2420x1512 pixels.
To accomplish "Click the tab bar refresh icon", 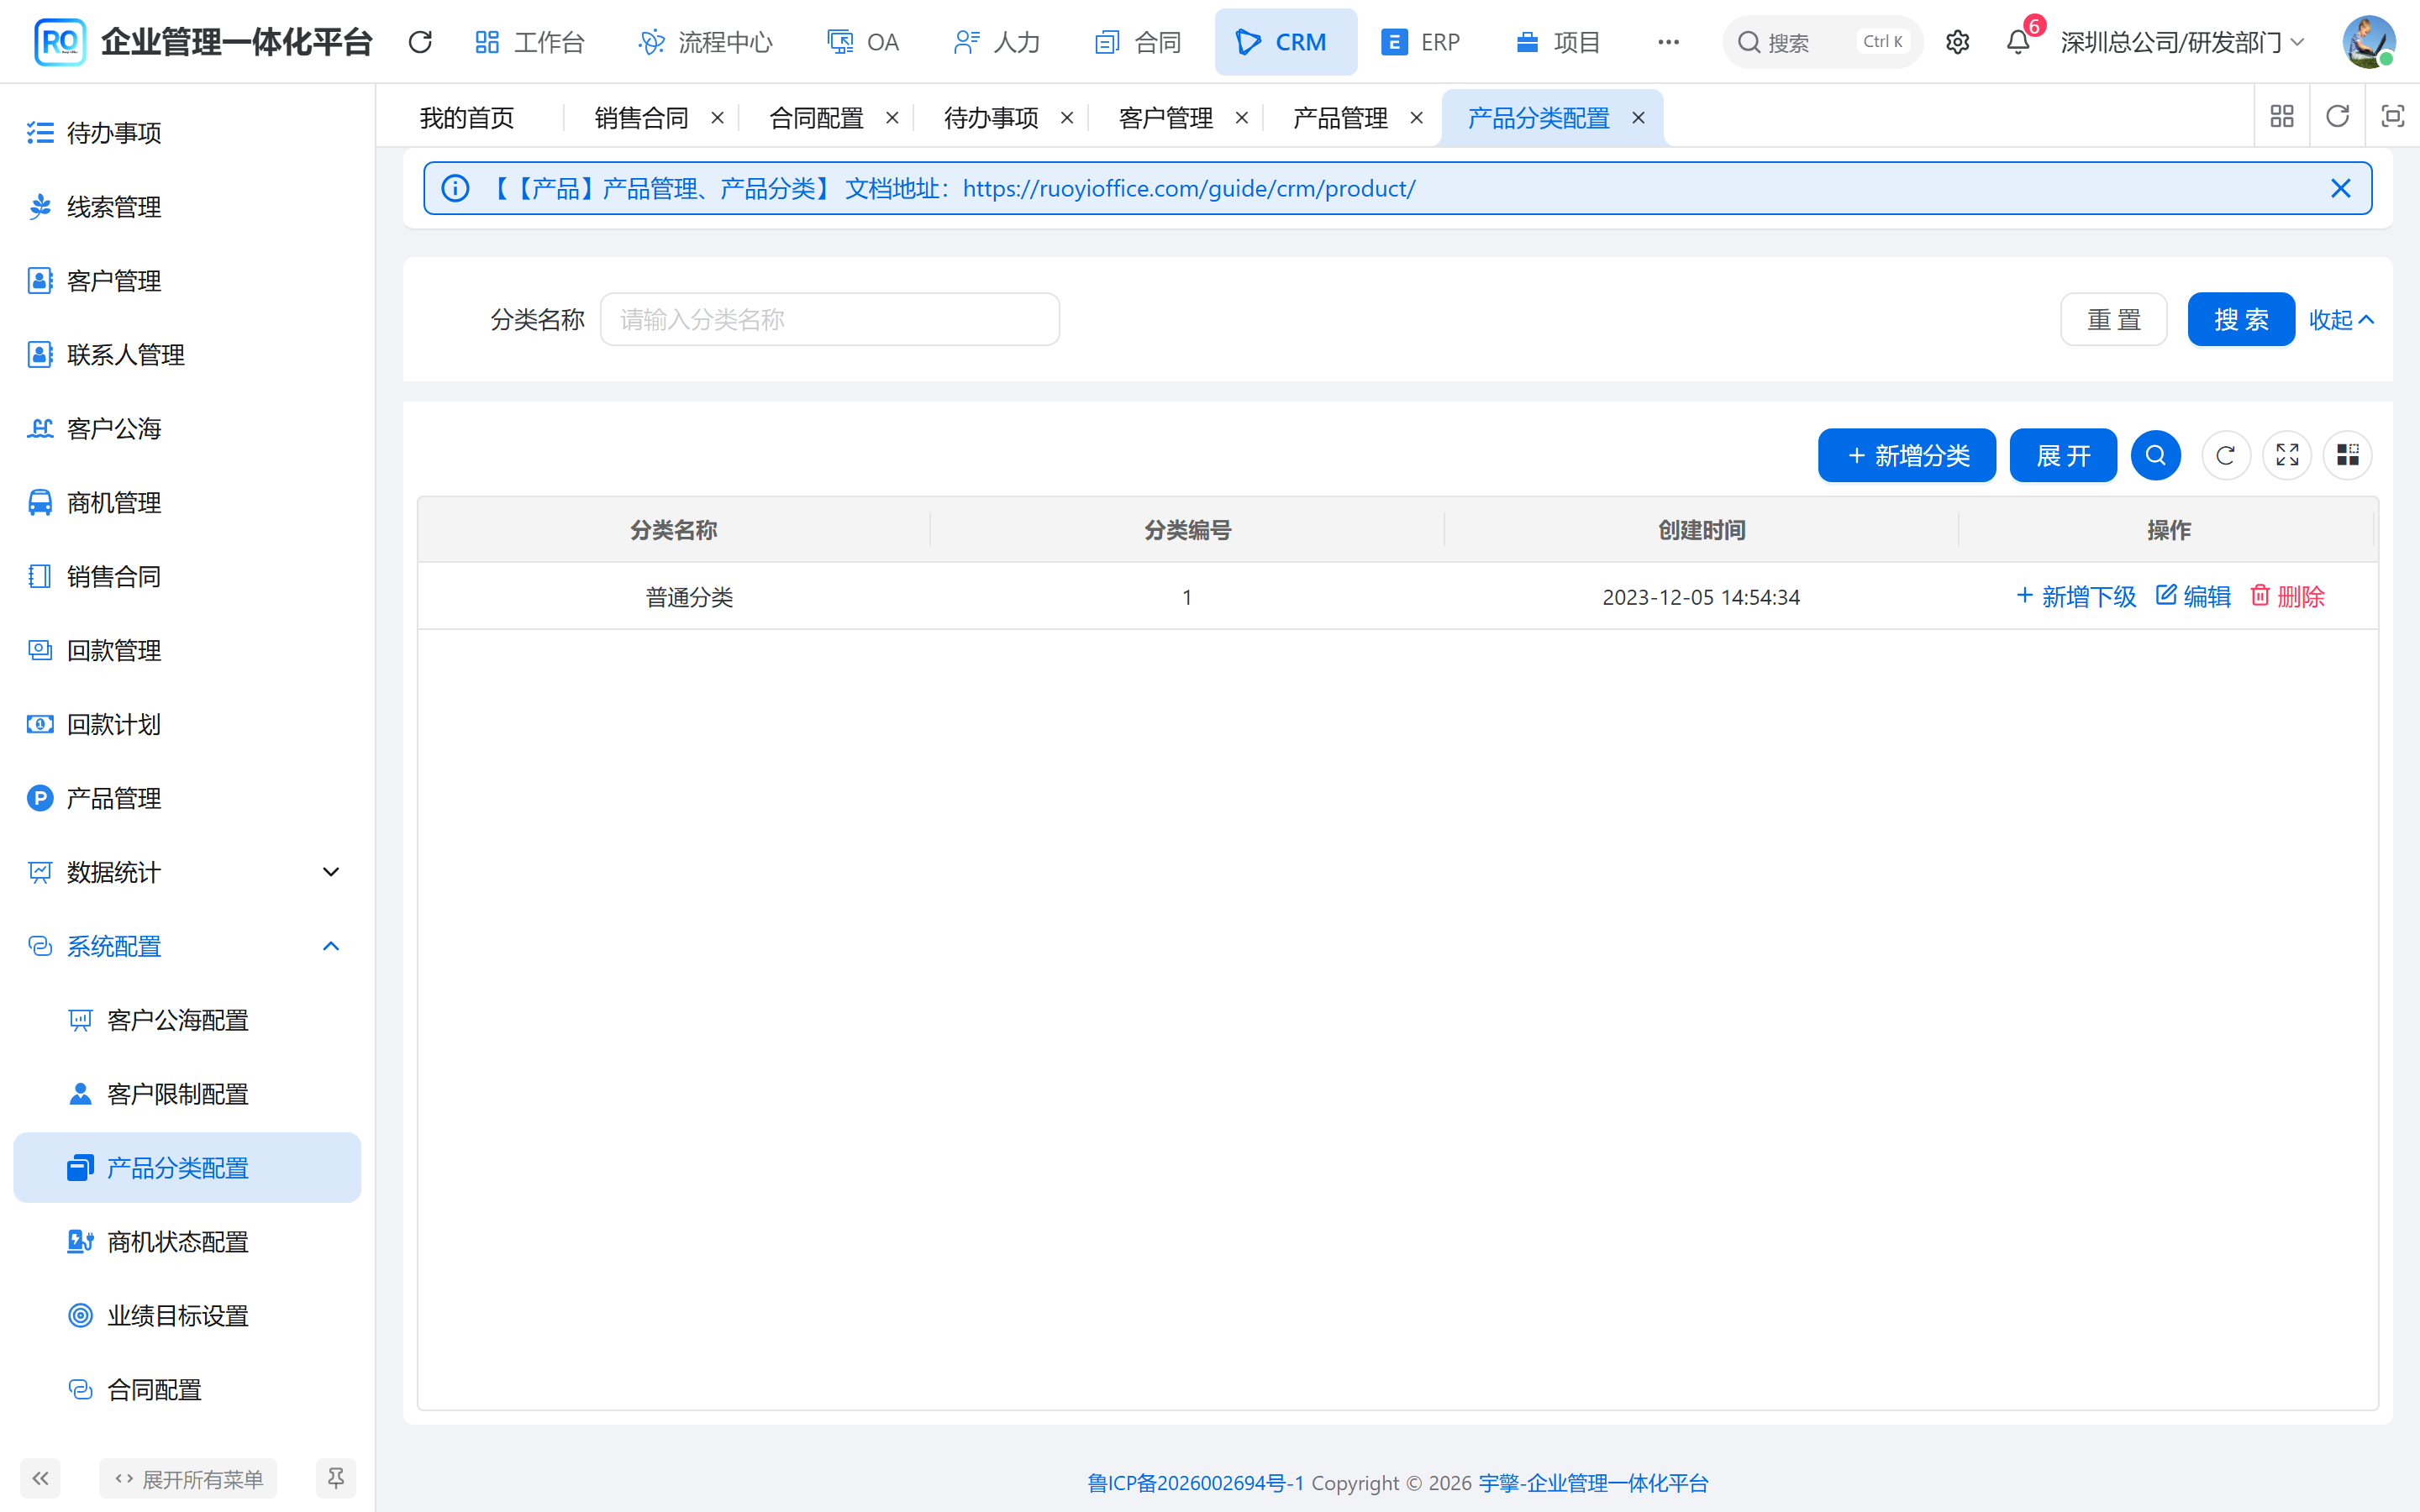I will click(x=2337, y=117).
